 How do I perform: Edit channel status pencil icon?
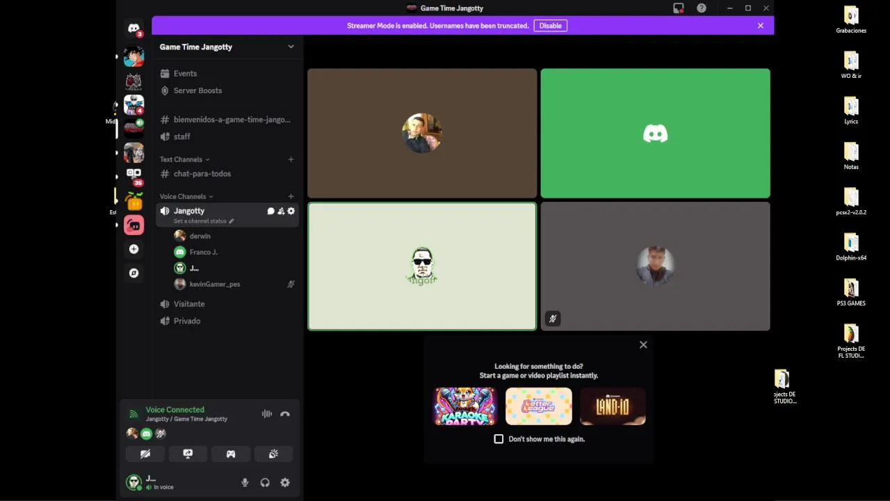pyautogui.click(x=232, y=221)
